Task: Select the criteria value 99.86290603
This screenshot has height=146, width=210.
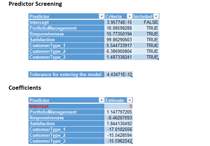Action: click(x=119, y=40)
